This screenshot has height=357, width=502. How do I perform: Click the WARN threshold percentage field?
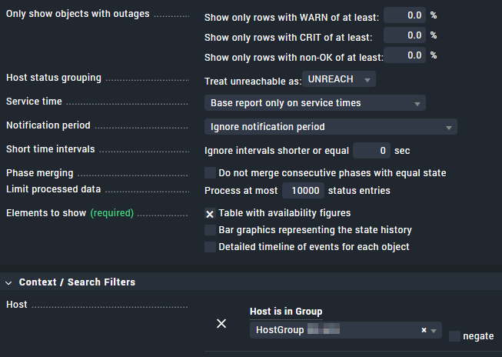coord(404,15)
